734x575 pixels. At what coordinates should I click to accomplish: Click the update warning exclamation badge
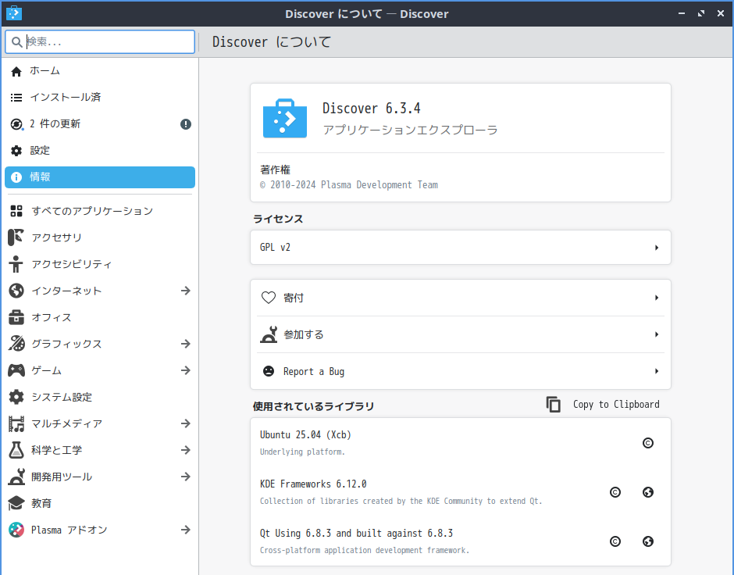coord(186,124)
